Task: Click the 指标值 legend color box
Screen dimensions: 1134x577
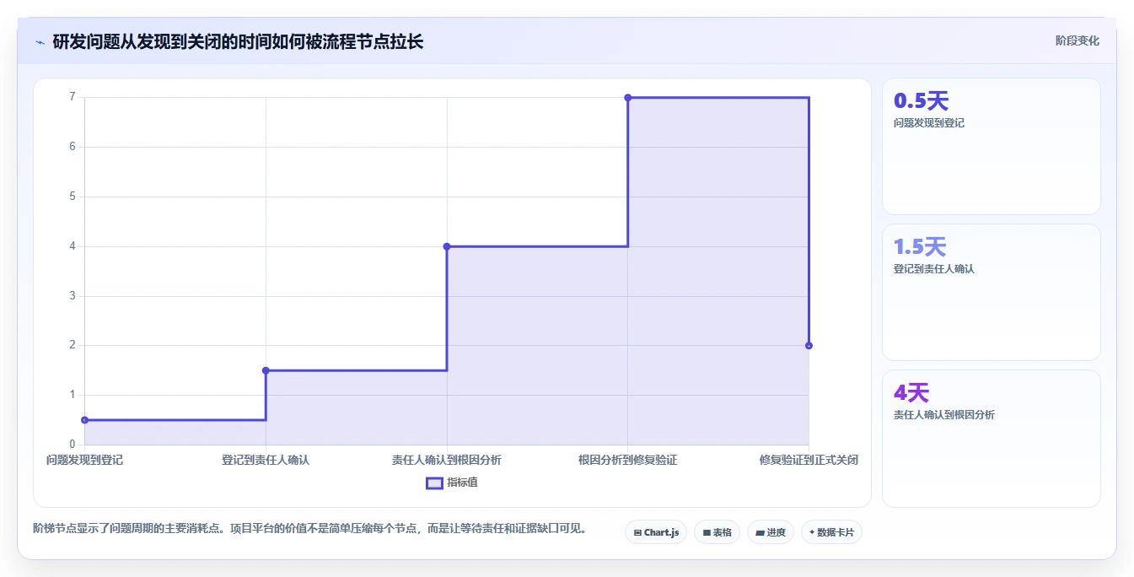Action: pos(434,483)
